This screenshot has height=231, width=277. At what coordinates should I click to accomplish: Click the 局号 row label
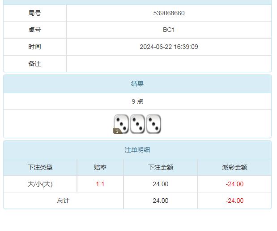coord(34,13)
